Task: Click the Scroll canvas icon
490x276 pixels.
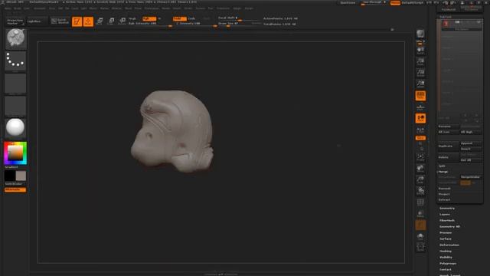Action: [x=420, y=50]
